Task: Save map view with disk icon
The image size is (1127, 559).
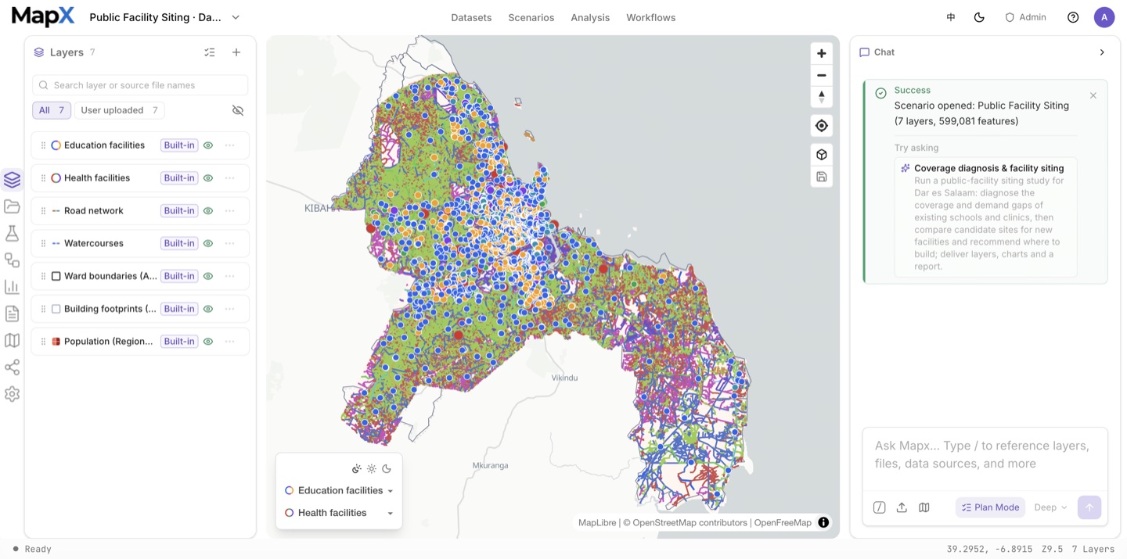Action: pos(821,177)
